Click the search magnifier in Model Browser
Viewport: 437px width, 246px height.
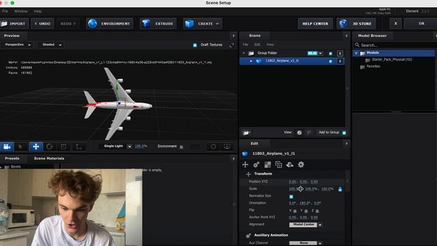(x=357, y=45)
